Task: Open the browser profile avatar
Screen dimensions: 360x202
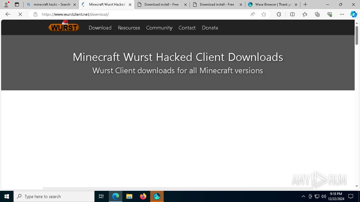Action: 6,4
